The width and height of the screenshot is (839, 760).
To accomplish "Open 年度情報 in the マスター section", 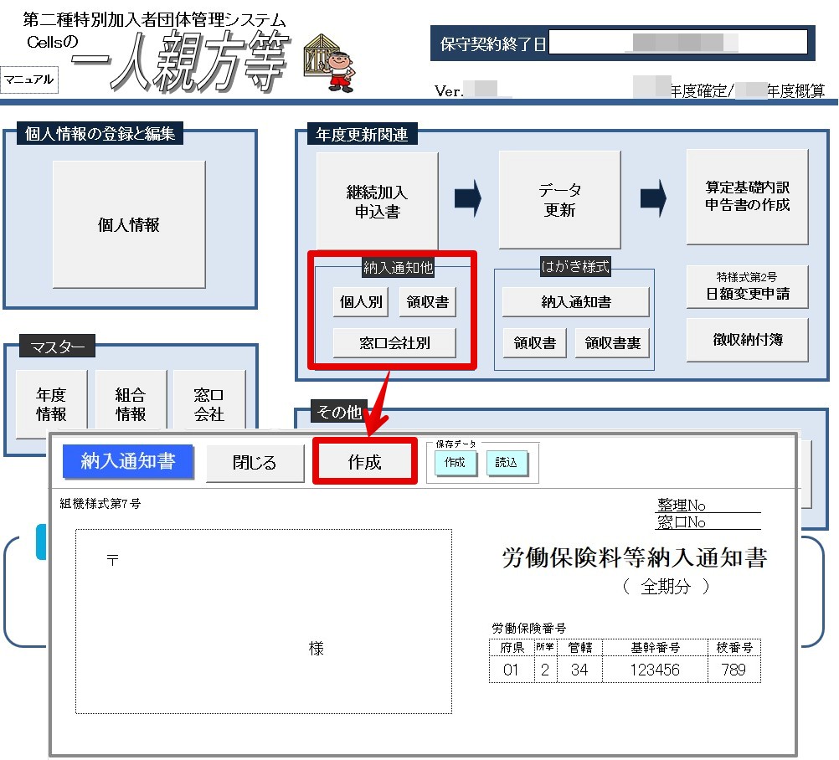I will [x=51, y=404].
